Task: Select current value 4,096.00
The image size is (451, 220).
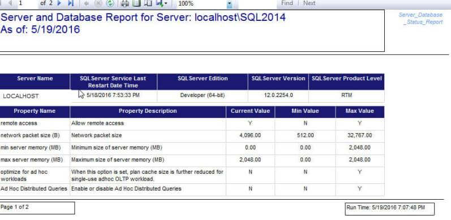Action: pos(250,135)
